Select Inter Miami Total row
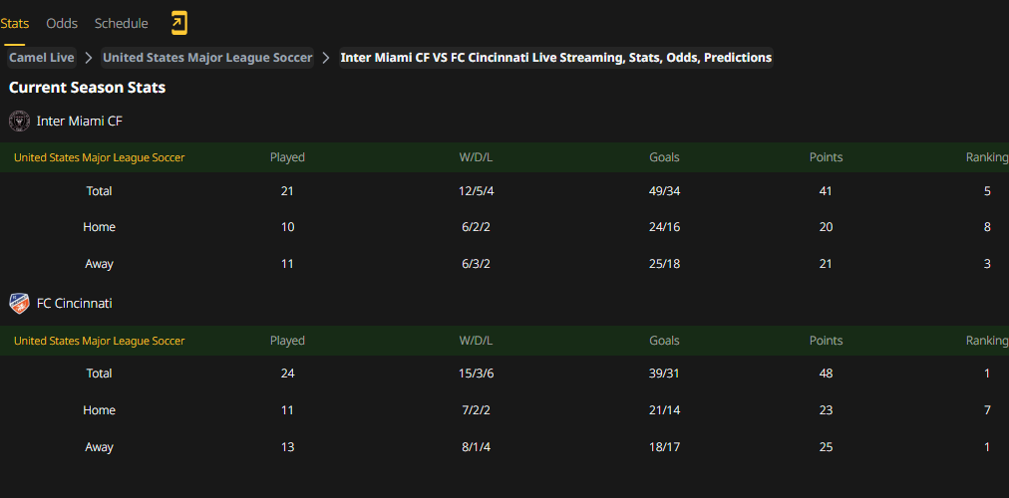Viewport: 1009px width, 498px height. [x=504, y=191]
